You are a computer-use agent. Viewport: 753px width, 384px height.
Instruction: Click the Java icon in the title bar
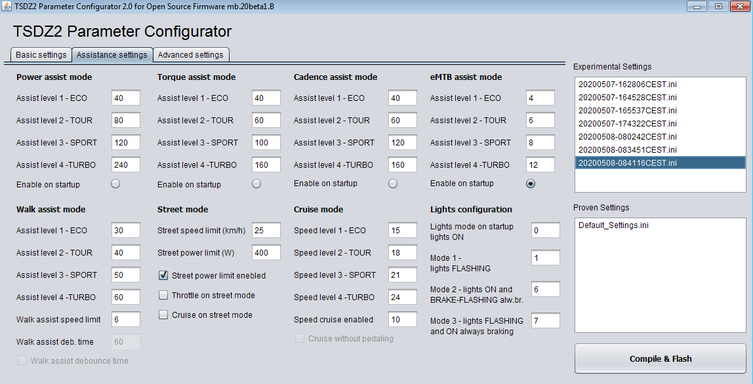click(x=7, y=7)
